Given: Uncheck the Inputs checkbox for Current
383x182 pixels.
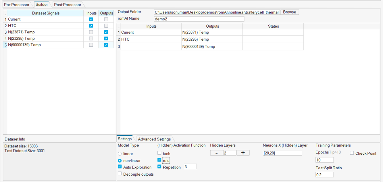Looking at the screenshot, I should pyautogui.click(x=91, y=19).
